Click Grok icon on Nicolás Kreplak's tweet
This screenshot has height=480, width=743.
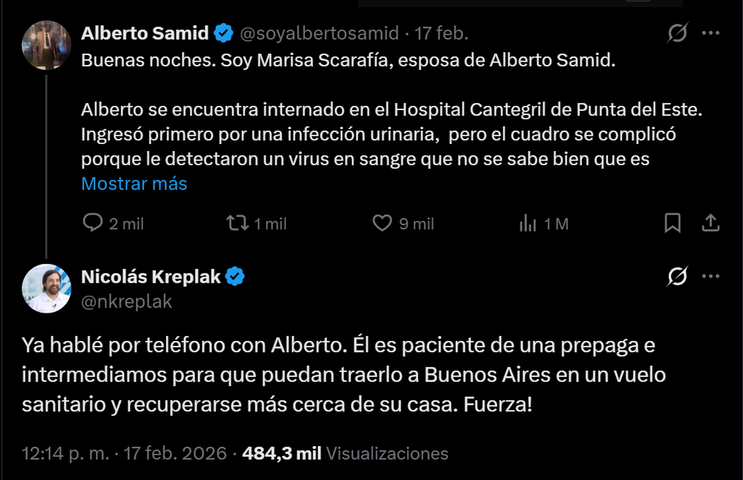(677, 277)
